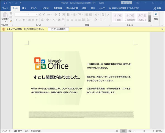The image size is (165, 133).
Task: Click the text highlight color button
Action: (48, 20)
